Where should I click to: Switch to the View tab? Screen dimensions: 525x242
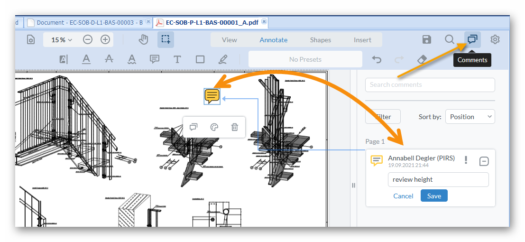[229, 40]
